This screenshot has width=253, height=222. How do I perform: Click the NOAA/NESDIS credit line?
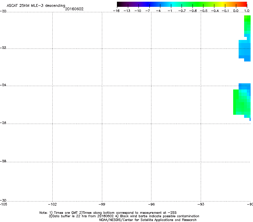click(x=148, y=220)
